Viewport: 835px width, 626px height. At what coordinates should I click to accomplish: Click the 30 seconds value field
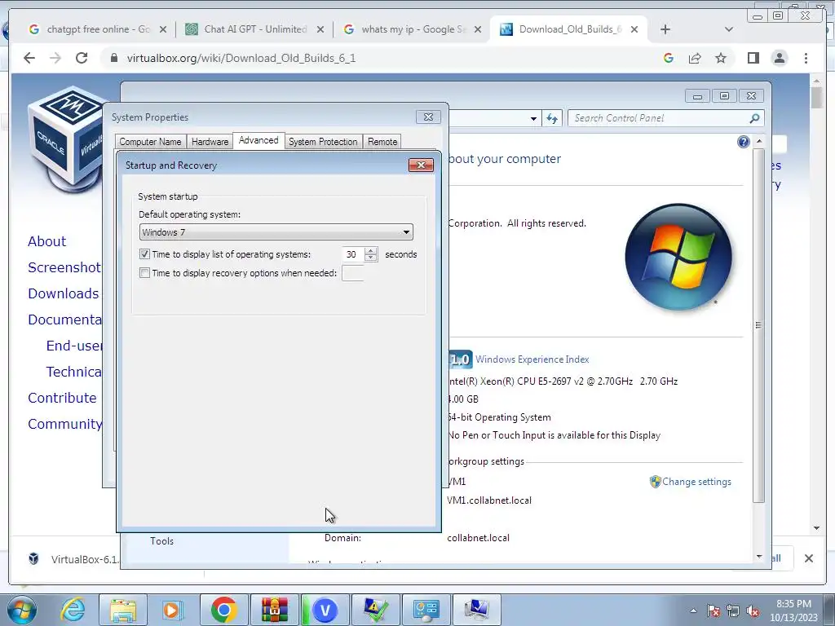click(353, 254)
